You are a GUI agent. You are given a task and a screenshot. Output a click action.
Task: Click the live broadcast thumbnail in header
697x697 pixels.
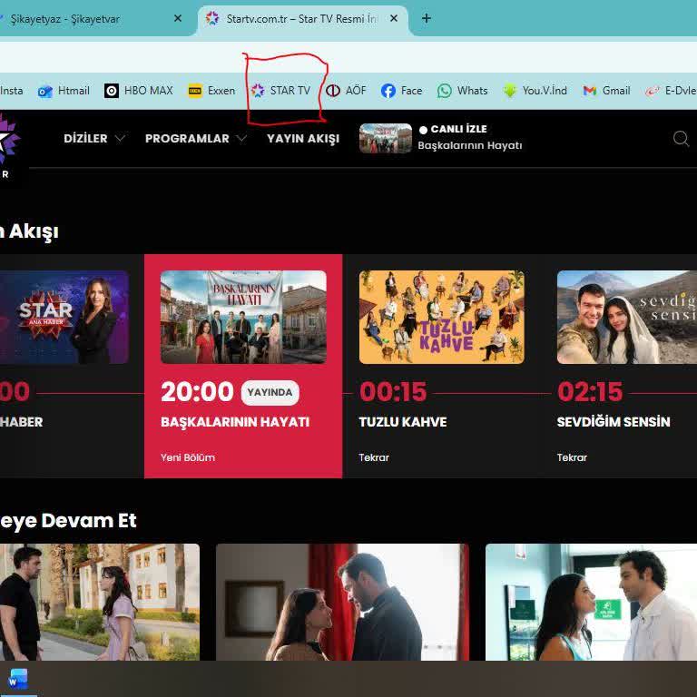[x=386, y=138]
